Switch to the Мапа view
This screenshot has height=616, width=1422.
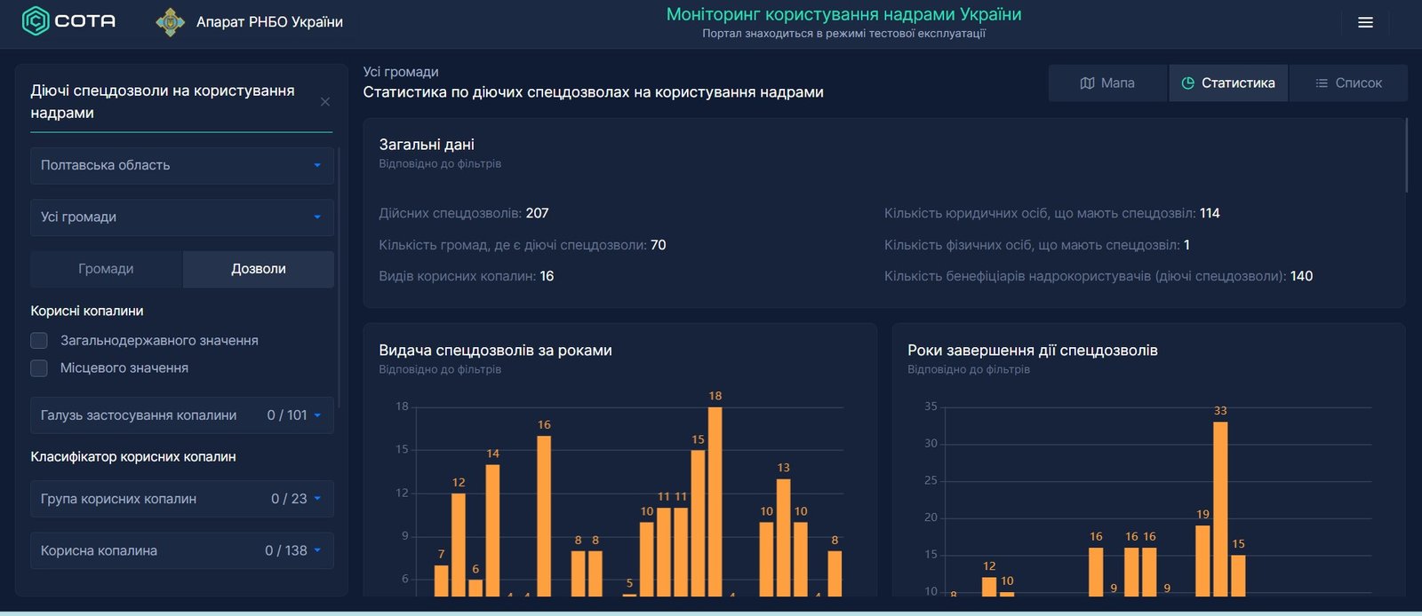(1107, 83)
